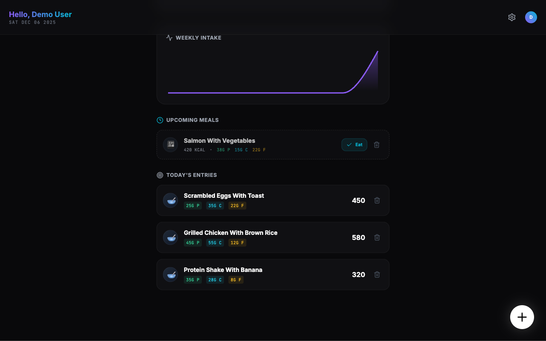Select the 55G C carbs badge
Viewport: 546px width, 341px height.
click(215, 243)
